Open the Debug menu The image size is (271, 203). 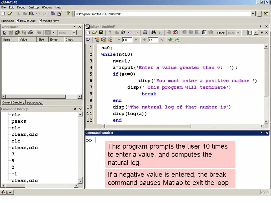(x=21, y=7)
